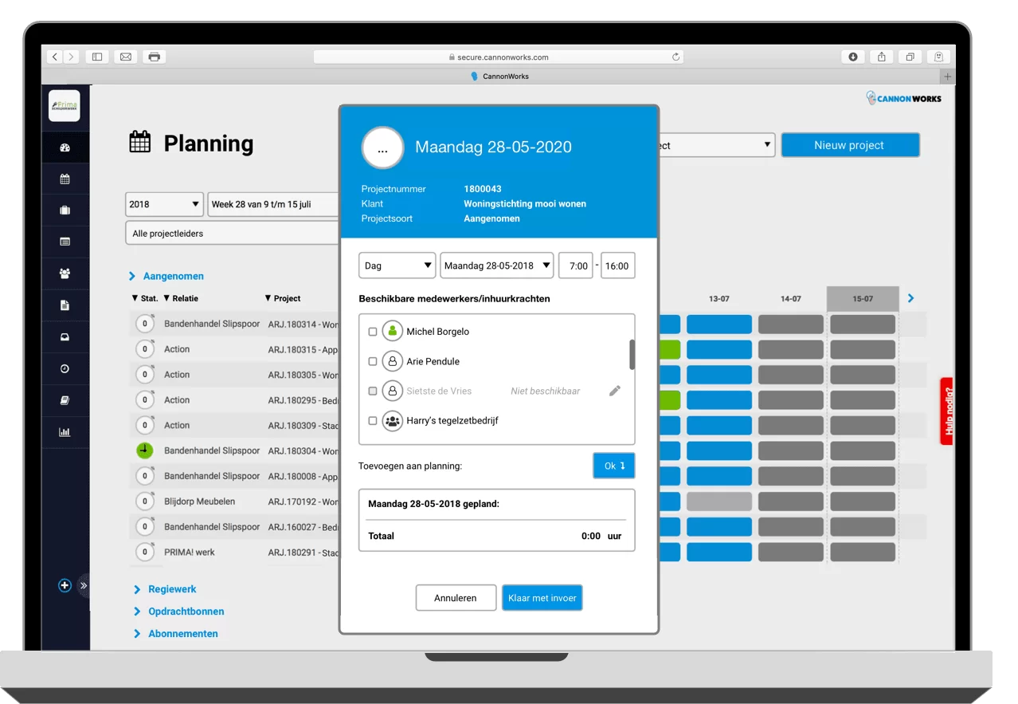Open the people group icon in sidebar
This screenshot has width=1018, height=704.
pyautogui.click(x=65, y=273)
